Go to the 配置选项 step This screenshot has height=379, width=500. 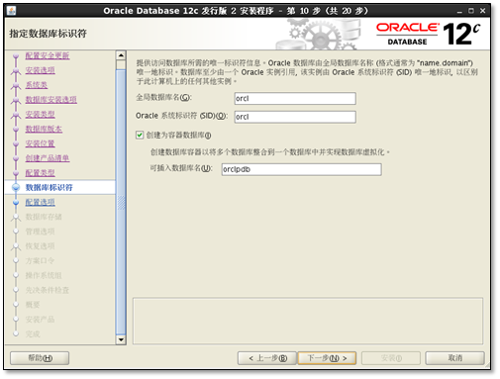[41, 202]
